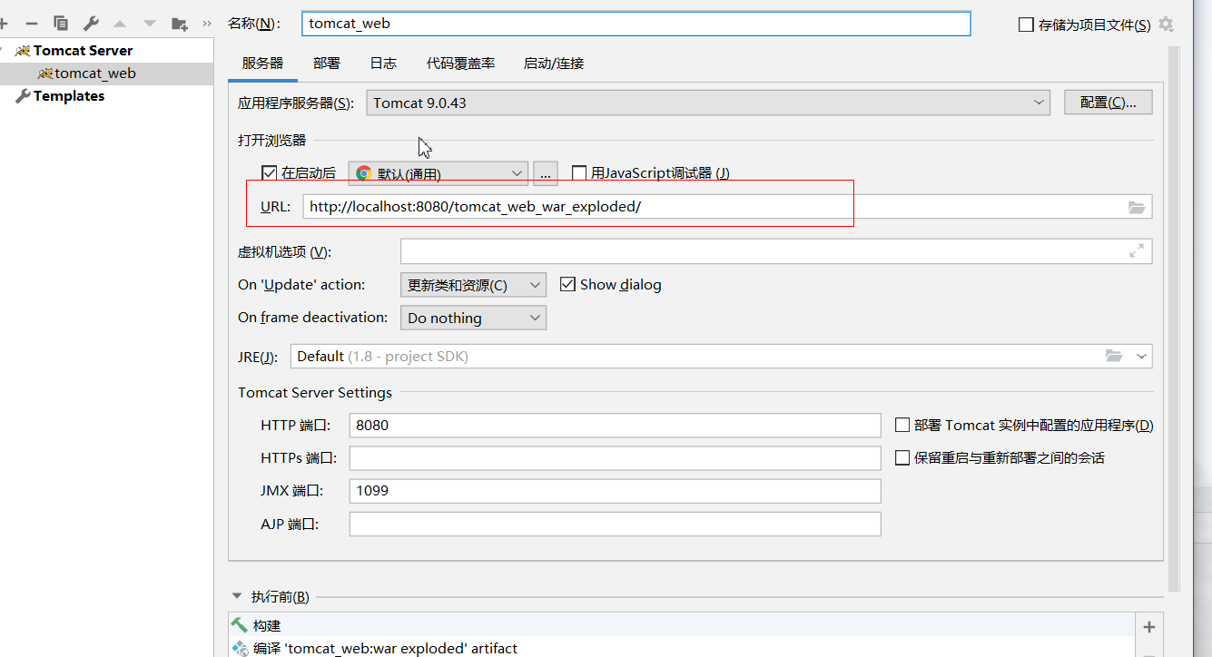Remove configuration with the minus icon
This screenshot has height=657, width=1212.
(x=31, y=24)
